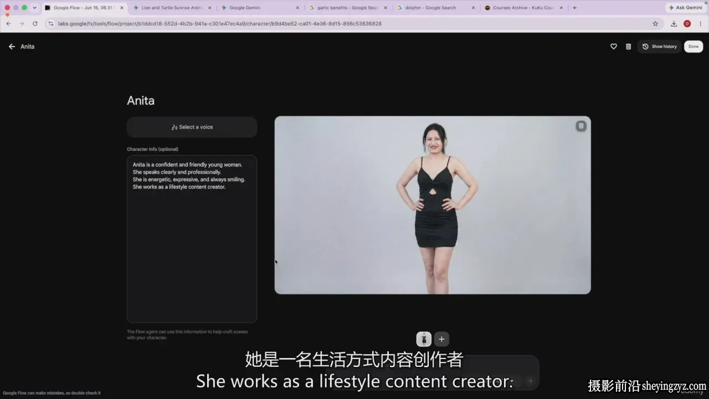Image resolution: width=709 pixels, height=399 pixels.
Task: Click inside Character Info text area
Action: 192,239
